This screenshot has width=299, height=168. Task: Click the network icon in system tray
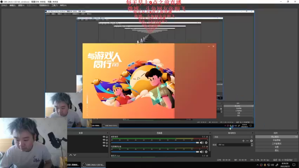pyautogui.click(x=269, y=165)
